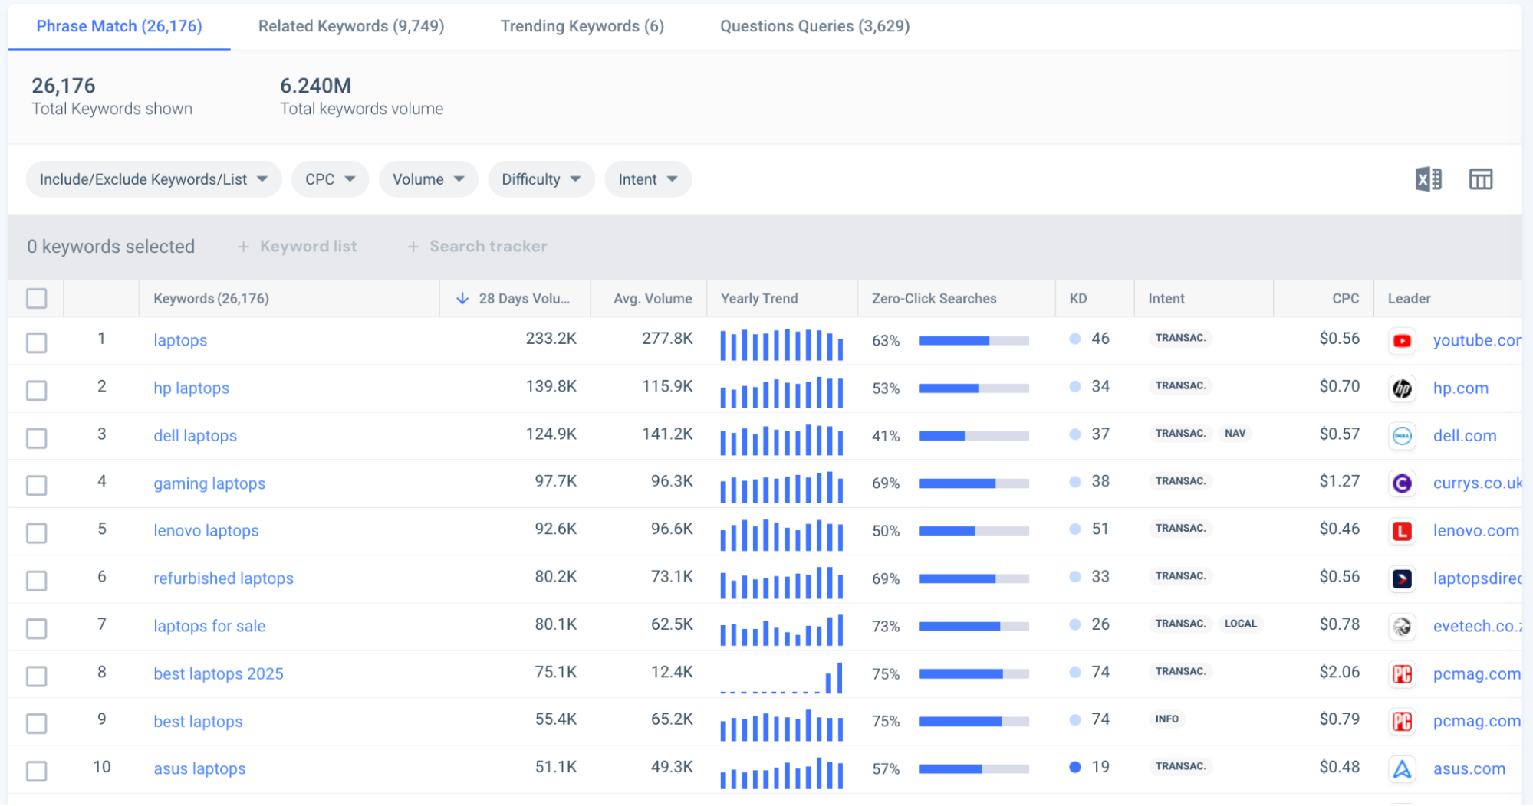Select the gaming laptops row checkbox
Screen dimensions: 1533x806
tap(37, 485)
